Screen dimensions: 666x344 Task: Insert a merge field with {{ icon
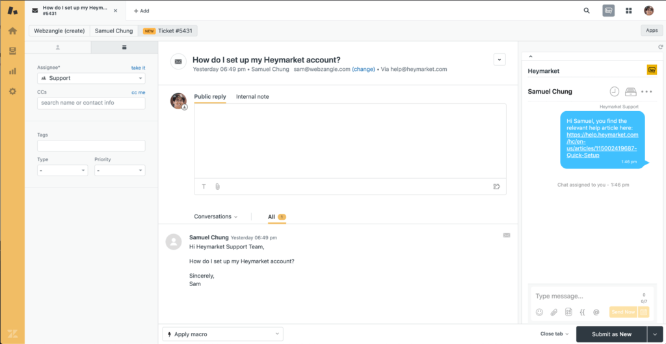pos(582,312)
